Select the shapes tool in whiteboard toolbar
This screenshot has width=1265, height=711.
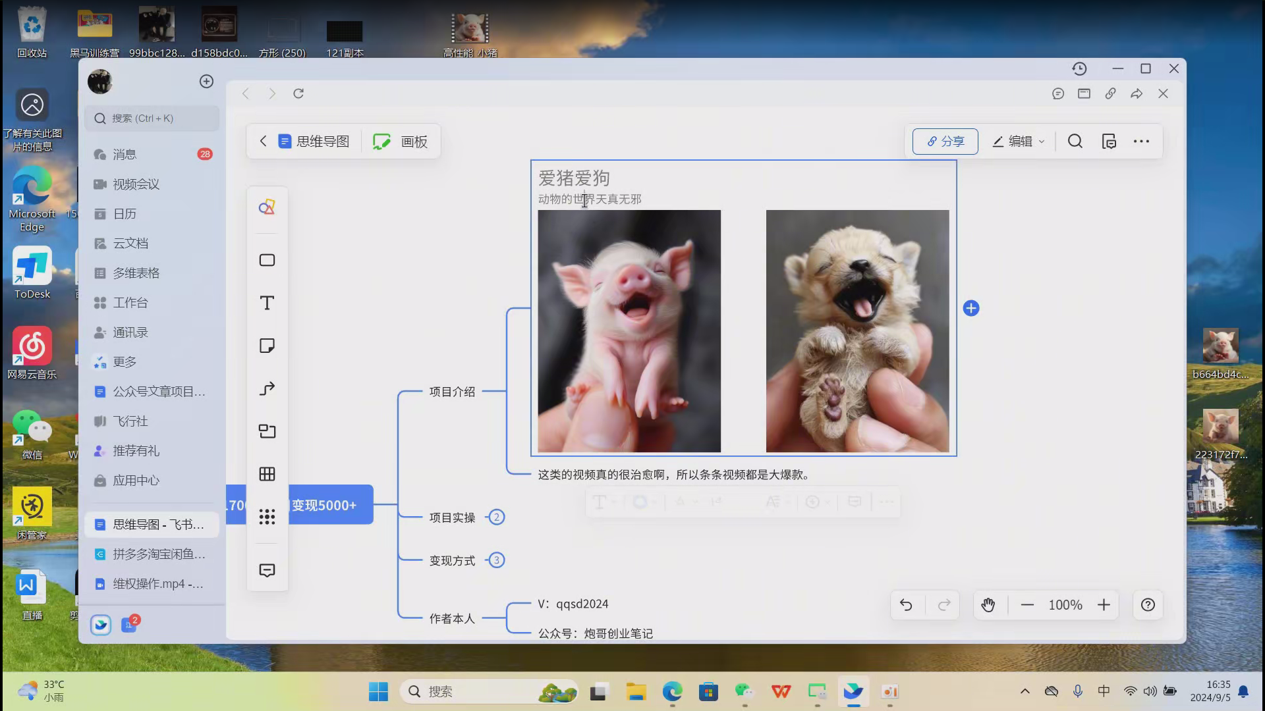[267, 207]
